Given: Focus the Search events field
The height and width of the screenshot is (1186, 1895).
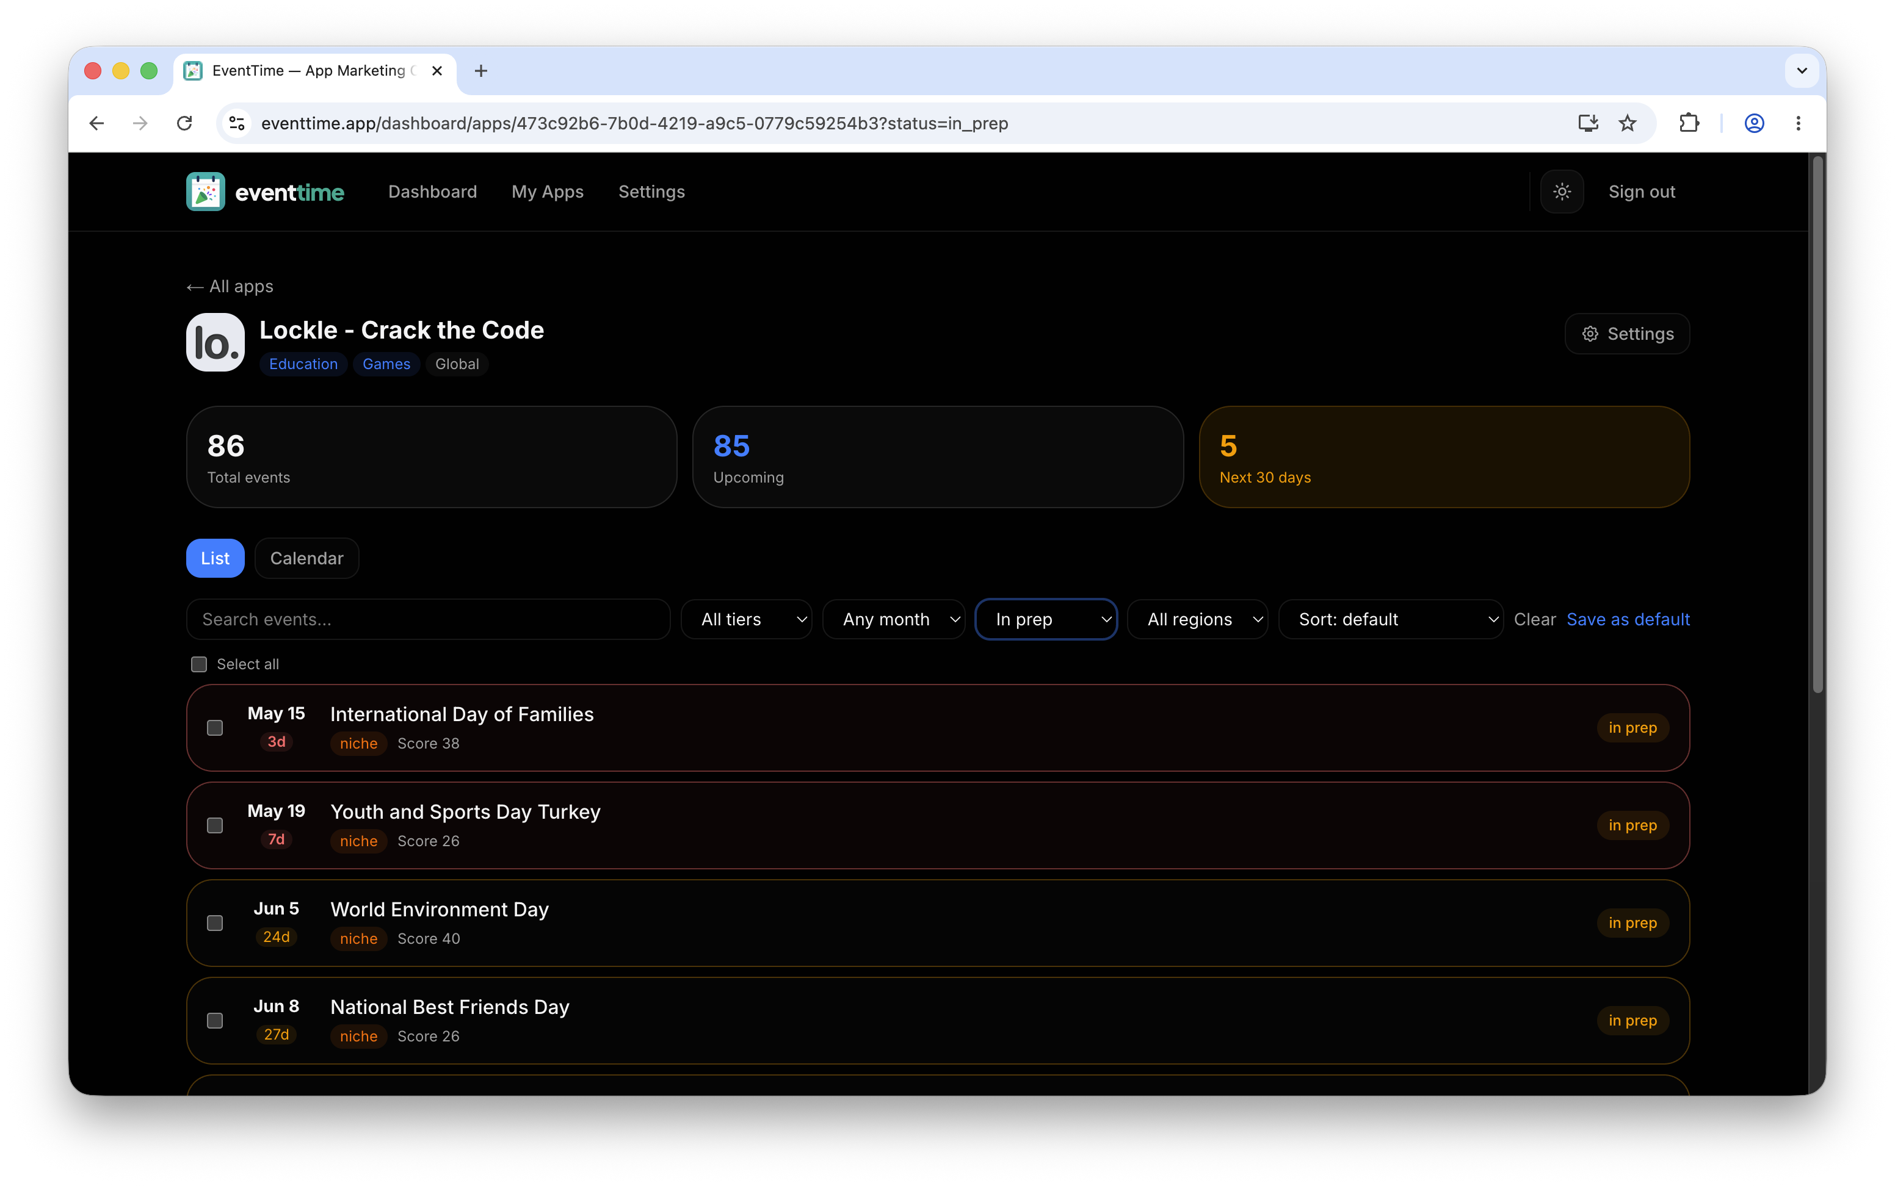Looking at the screenshot, I should 429,620.
